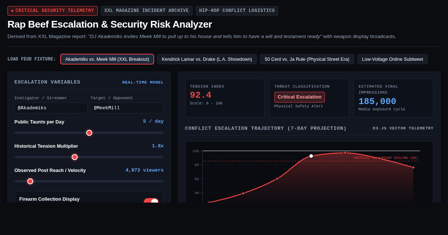Screen dimensions: 448x235
Task: Click the last chart data point on the right
Action: pyautogui.click(x=413, y=167)
